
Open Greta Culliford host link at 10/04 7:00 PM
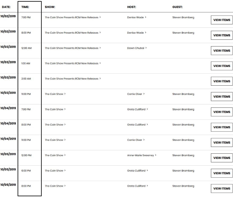pyautogui.click(x=136, y=109)
